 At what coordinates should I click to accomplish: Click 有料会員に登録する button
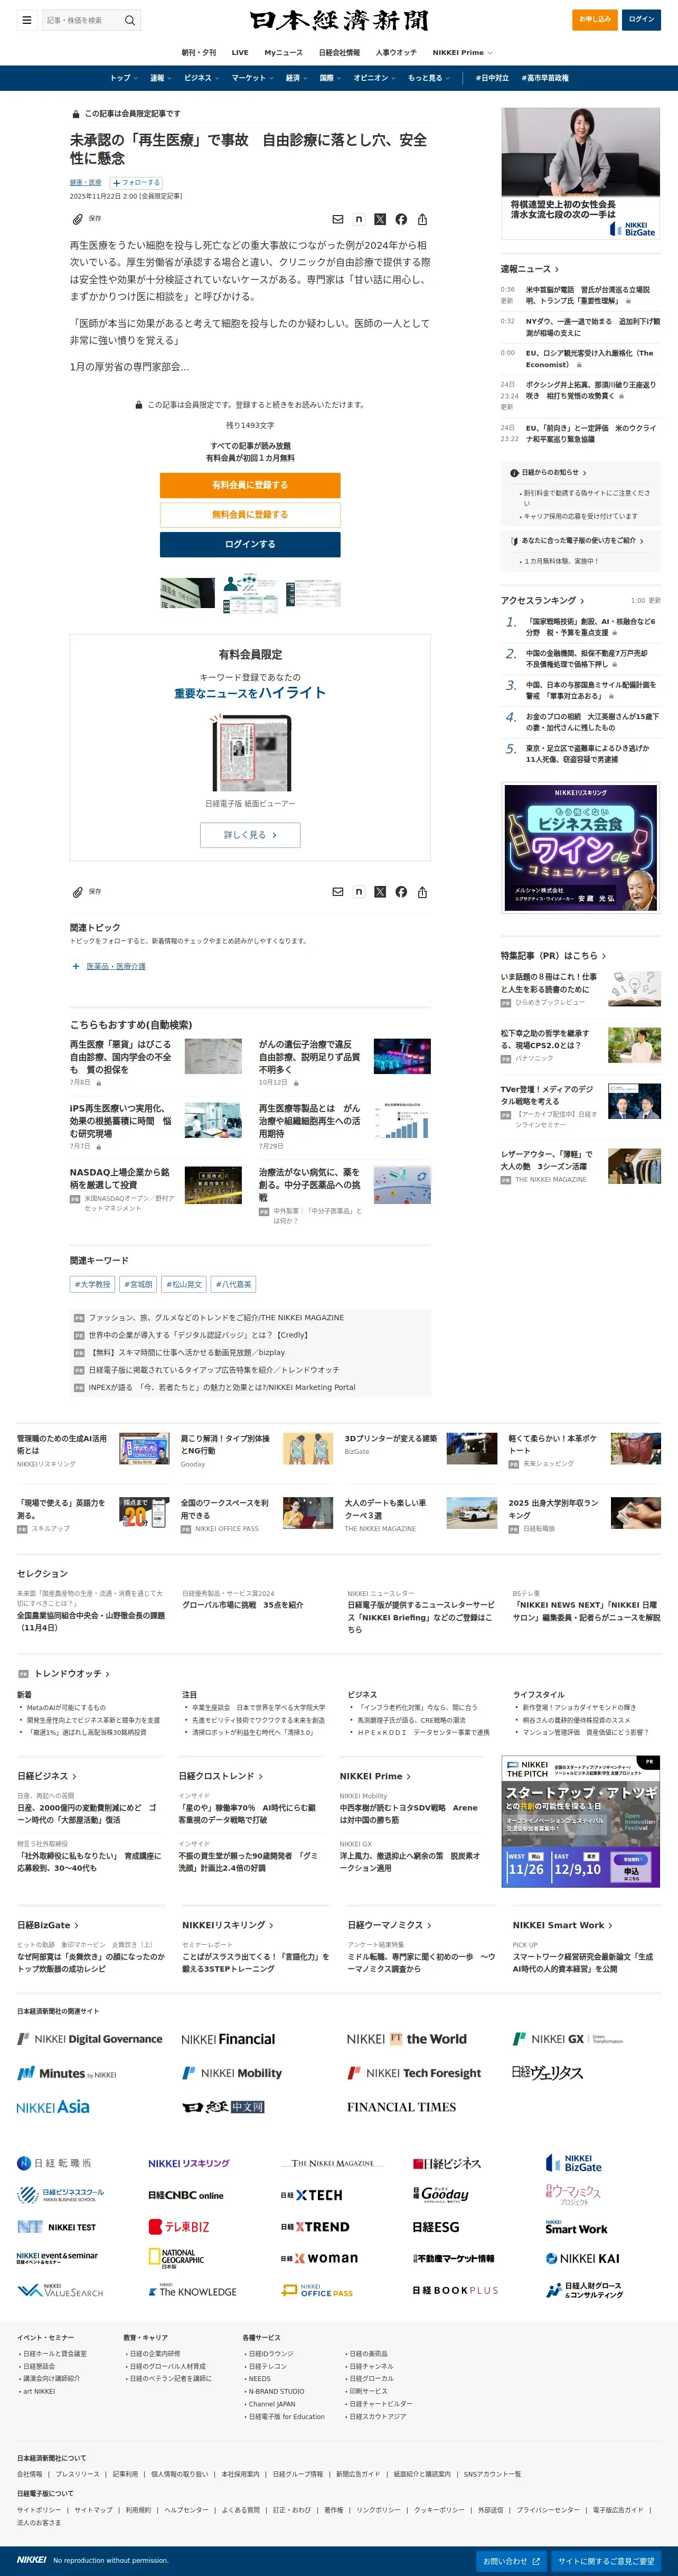[x=250, y=485]
